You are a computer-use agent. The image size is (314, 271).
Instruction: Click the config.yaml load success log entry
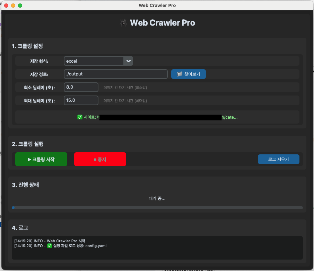coord(80,246)
